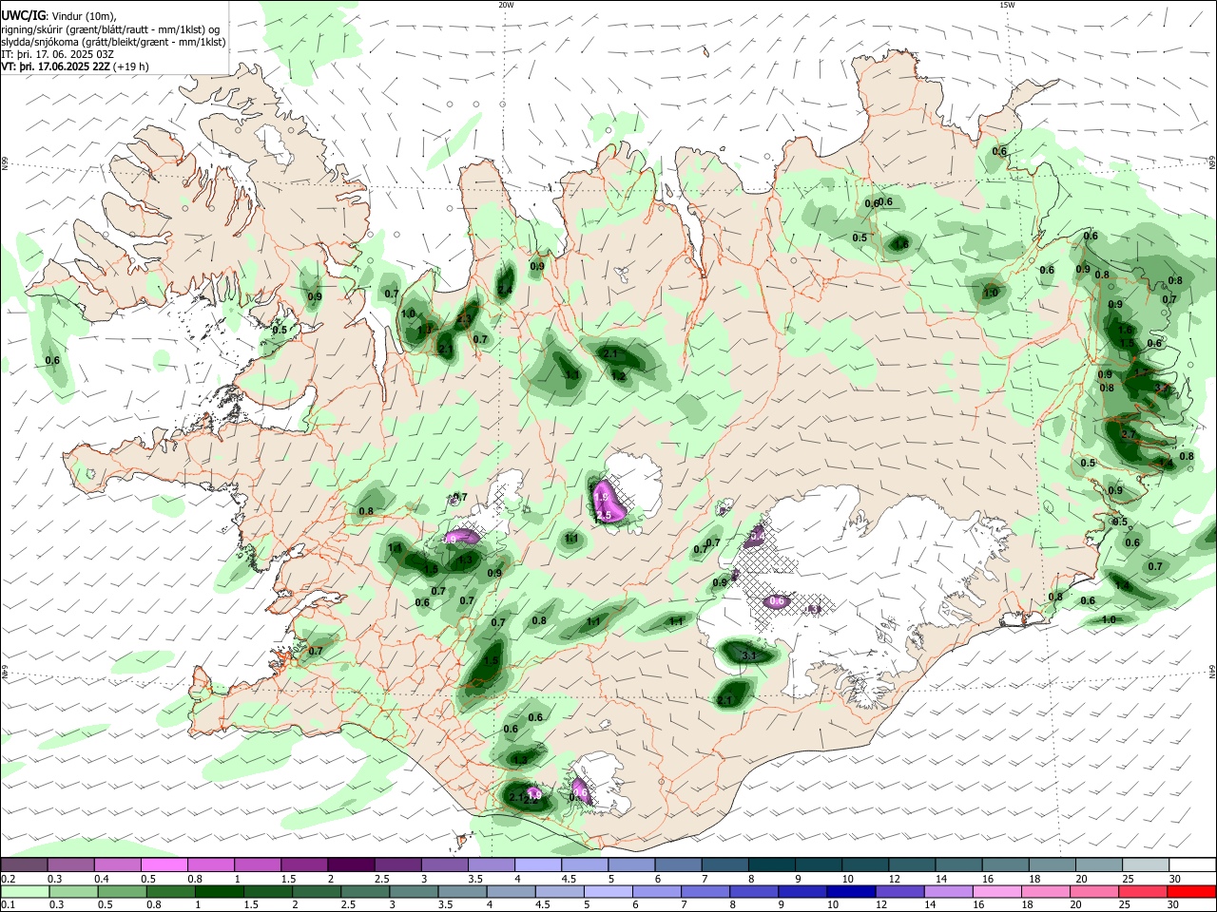
Task: Click the light grey swatch above the upper 25 label
Action: click(x=1146, y=864)
